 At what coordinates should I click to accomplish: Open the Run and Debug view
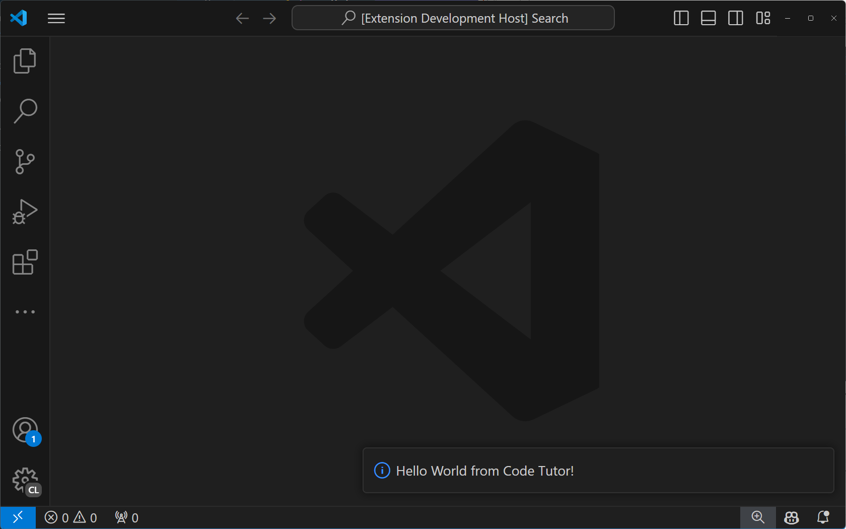[25, 212]
